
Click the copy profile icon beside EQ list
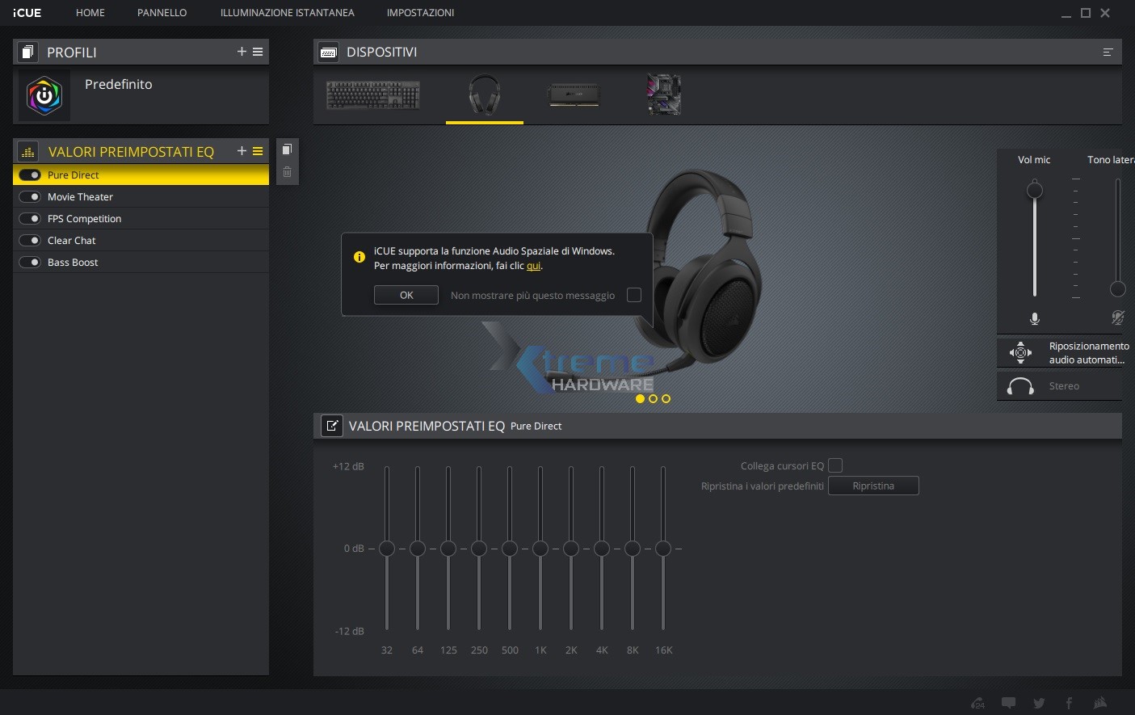[288, 149]
